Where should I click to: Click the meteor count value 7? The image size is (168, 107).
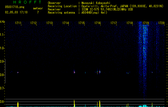[x=38, y=12]
